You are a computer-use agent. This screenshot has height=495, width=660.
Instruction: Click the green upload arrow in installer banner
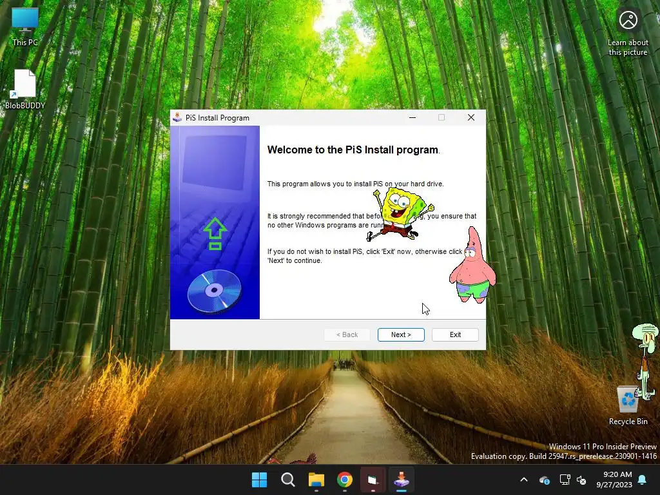coord(215,233)
